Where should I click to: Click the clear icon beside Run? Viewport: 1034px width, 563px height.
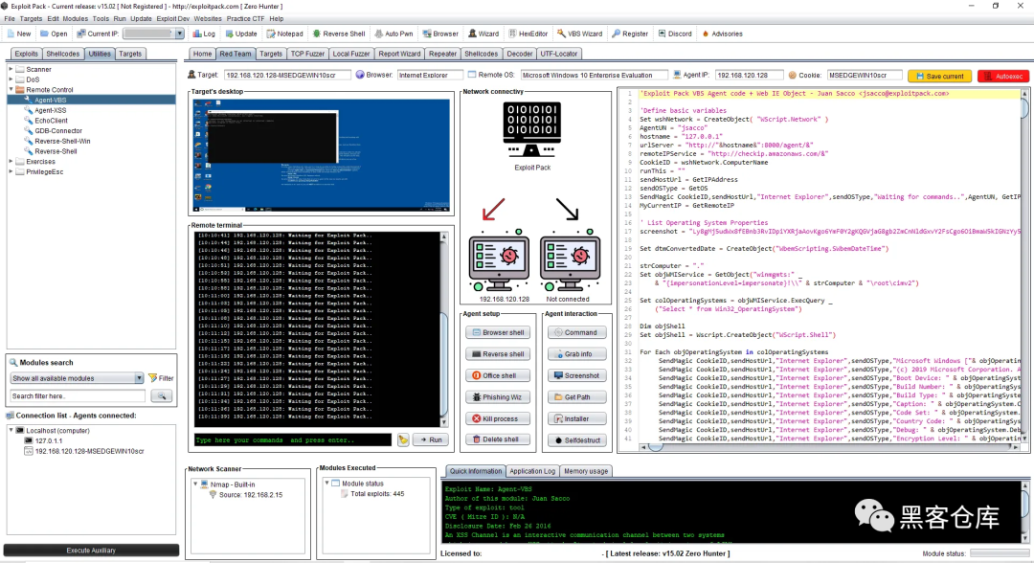403,439
